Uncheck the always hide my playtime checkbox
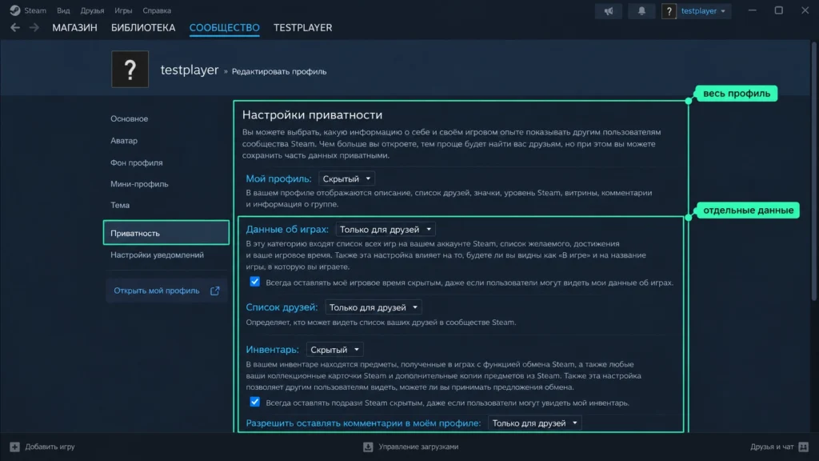 click(x=255, y=282)
